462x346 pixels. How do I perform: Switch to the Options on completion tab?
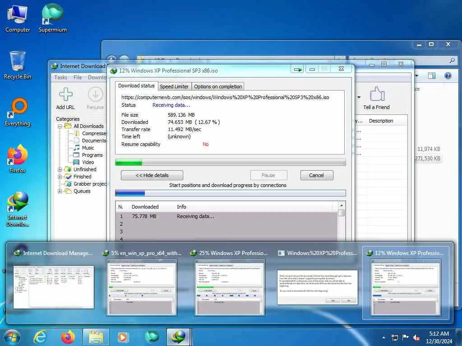[218, 86]
